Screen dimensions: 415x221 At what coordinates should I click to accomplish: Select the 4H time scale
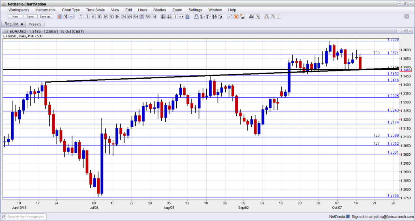[130, 17]
